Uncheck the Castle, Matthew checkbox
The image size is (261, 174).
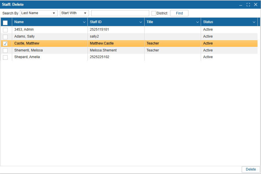5,44
